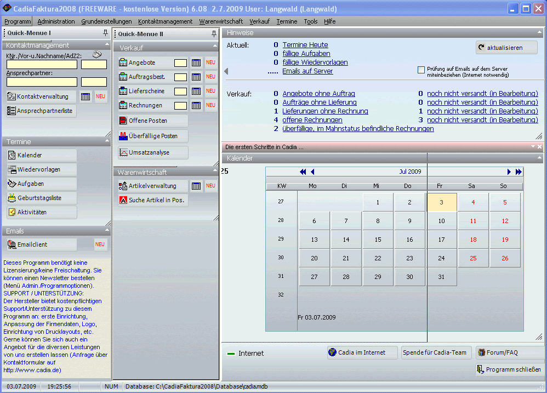Jump forward one year in calendar

pyautogui.click(x=518, y=172)
